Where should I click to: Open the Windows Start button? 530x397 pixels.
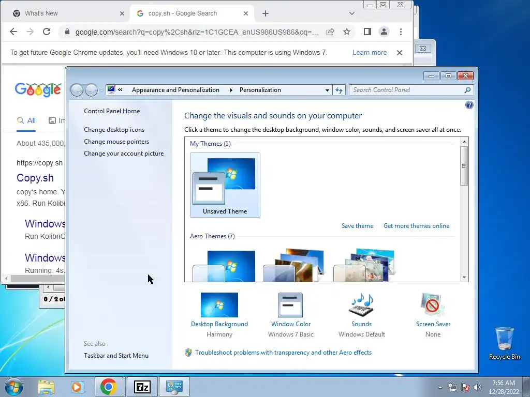tap(14, 387)
